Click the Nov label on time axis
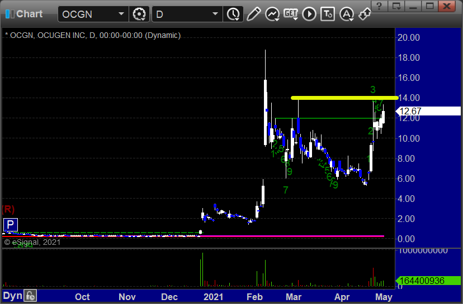The image size is (463, 304). click(x=127, y=297)
